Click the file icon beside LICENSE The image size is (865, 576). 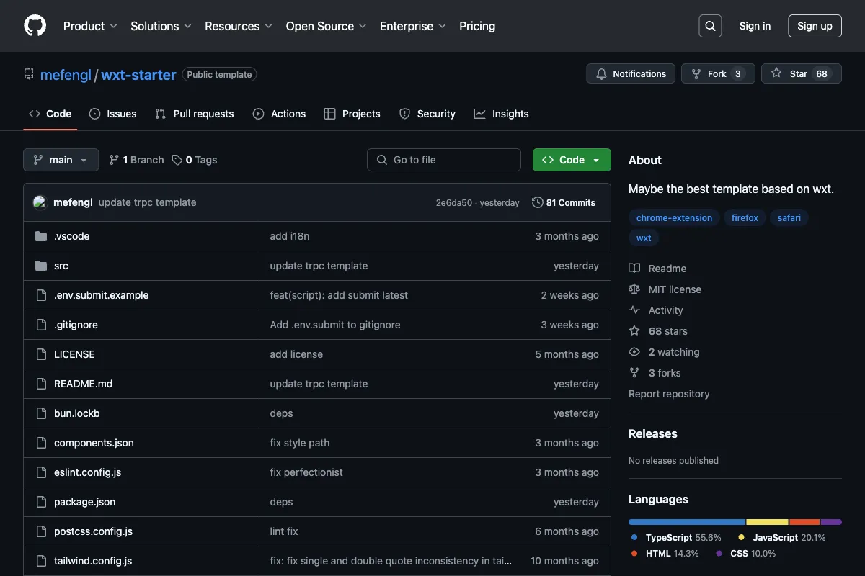[x=41, y=354]
